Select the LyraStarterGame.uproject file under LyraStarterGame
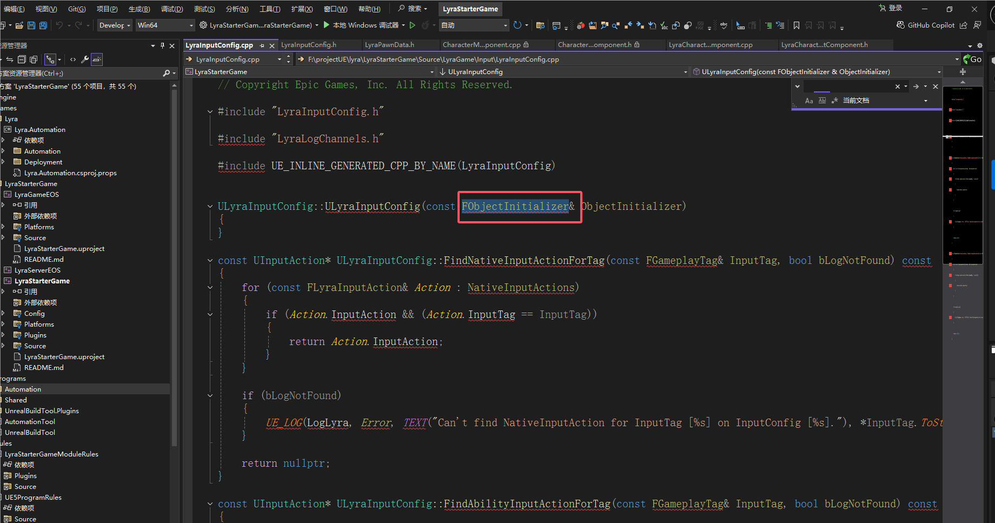 [64, 357]
